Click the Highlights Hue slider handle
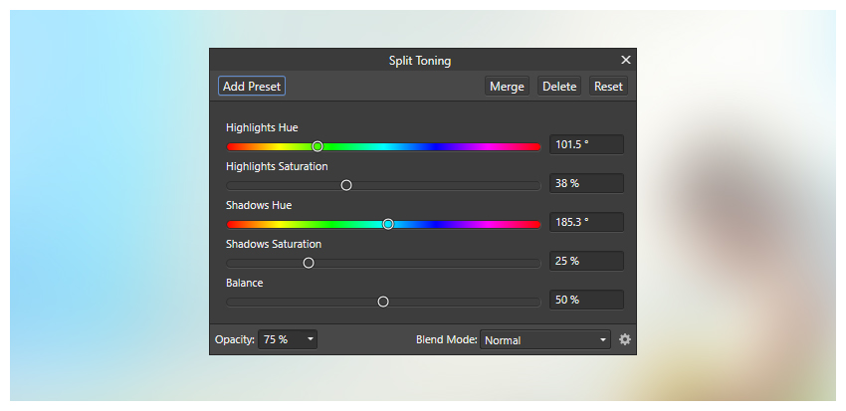Viewport: 846px width, 411px height. (x=317, y=146)
